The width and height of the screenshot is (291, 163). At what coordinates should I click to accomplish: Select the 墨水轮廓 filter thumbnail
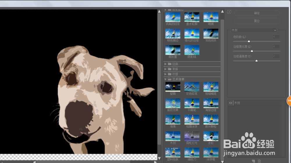192,17
